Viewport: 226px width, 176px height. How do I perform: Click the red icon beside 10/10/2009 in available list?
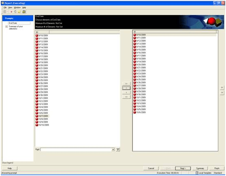[x=37, y=125]
